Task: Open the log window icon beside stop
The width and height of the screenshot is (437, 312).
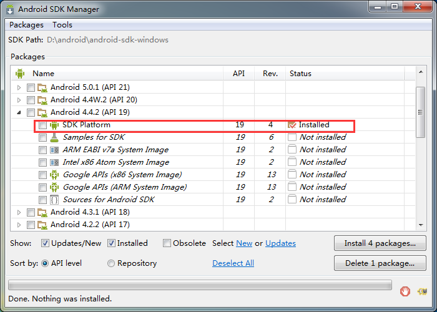Action: [x=423, y=291]
